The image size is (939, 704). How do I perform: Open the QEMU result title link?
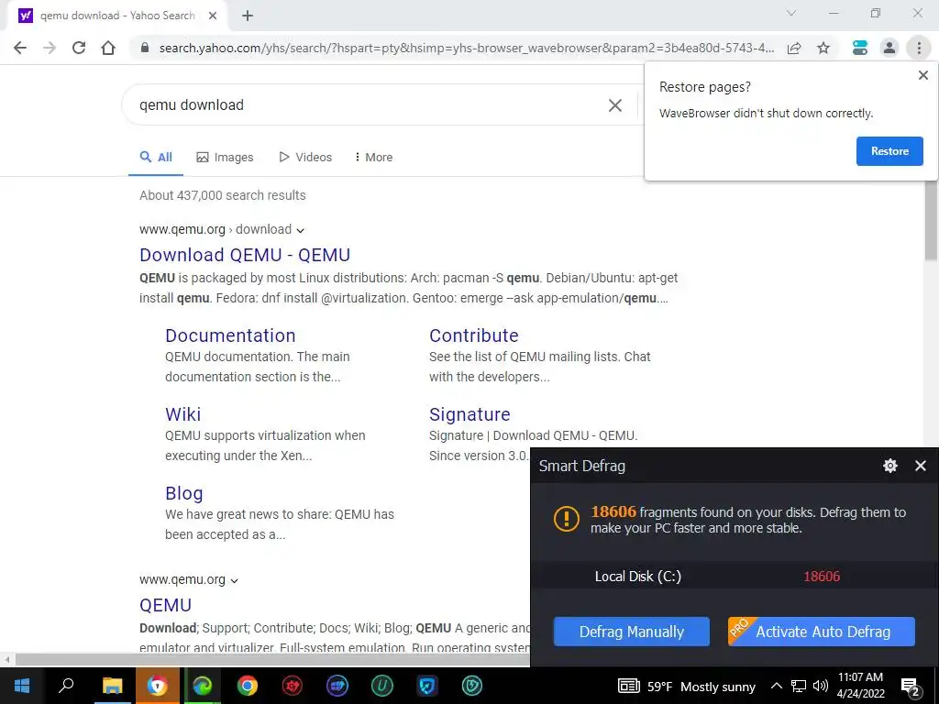point(165,605)
